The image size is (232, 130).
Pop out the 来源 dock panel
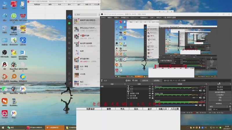[x=152, y=84]
